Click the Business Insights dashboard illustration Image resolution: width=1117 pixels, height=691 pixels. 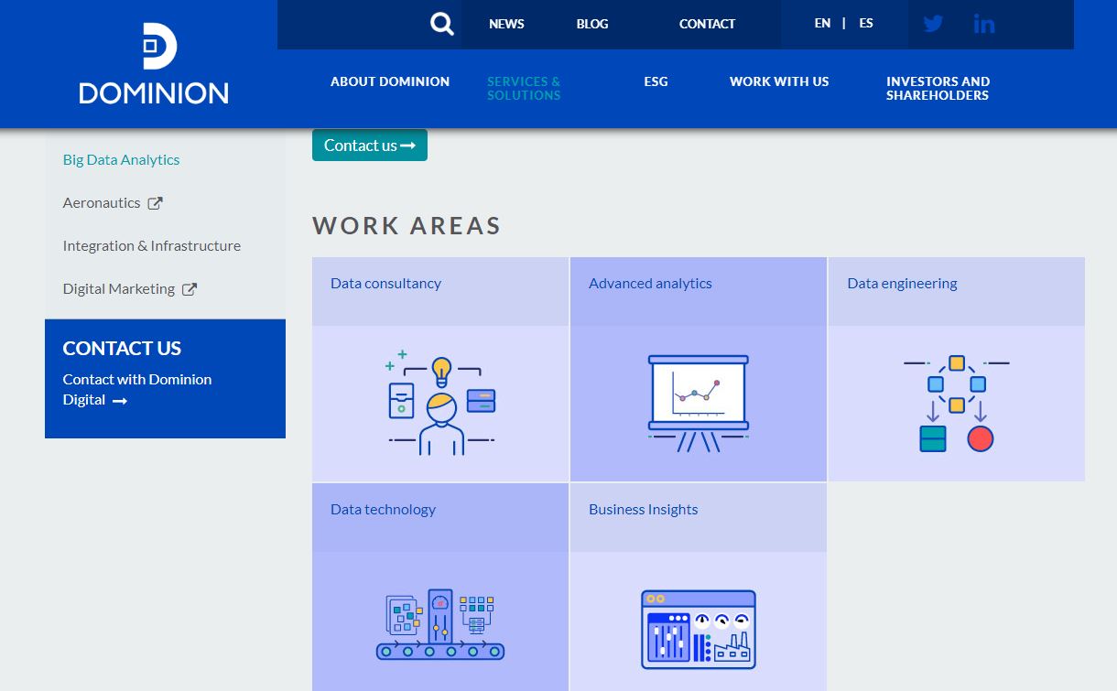(x=699, y=629)
